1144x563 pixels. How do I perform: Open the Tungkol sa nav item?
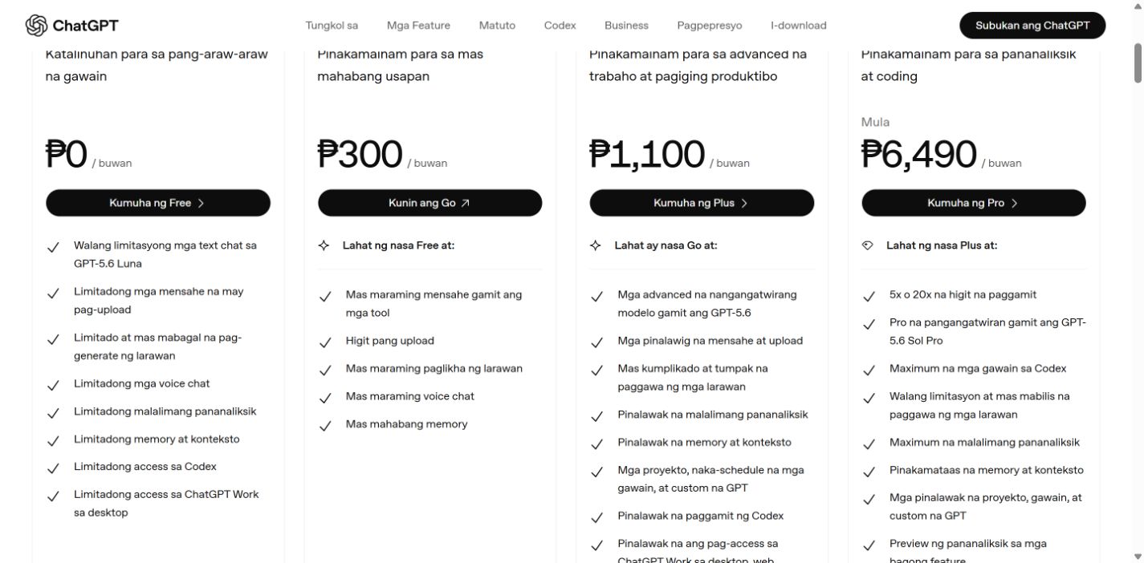tap(332, 26)
